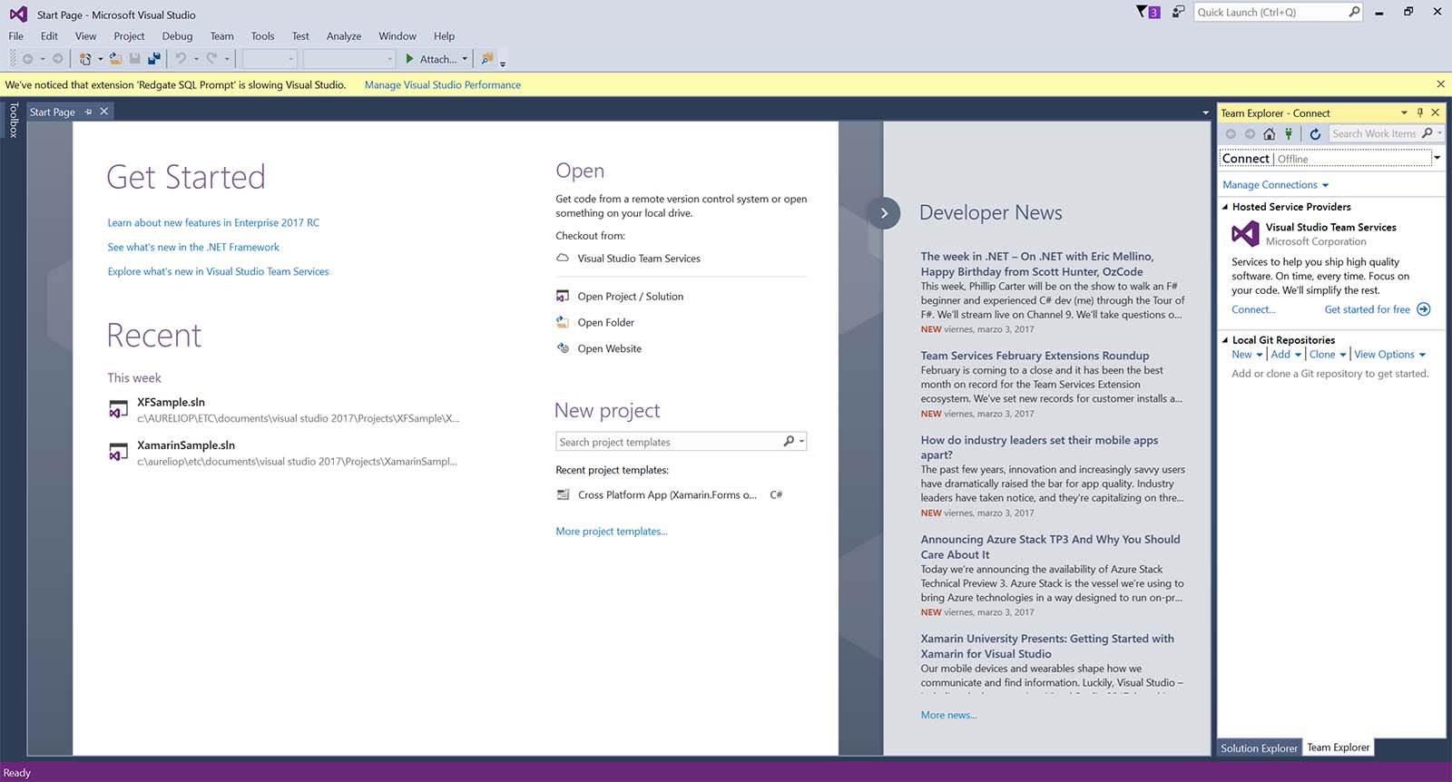Open the notifications flag icon

(x=1148, y=12)
